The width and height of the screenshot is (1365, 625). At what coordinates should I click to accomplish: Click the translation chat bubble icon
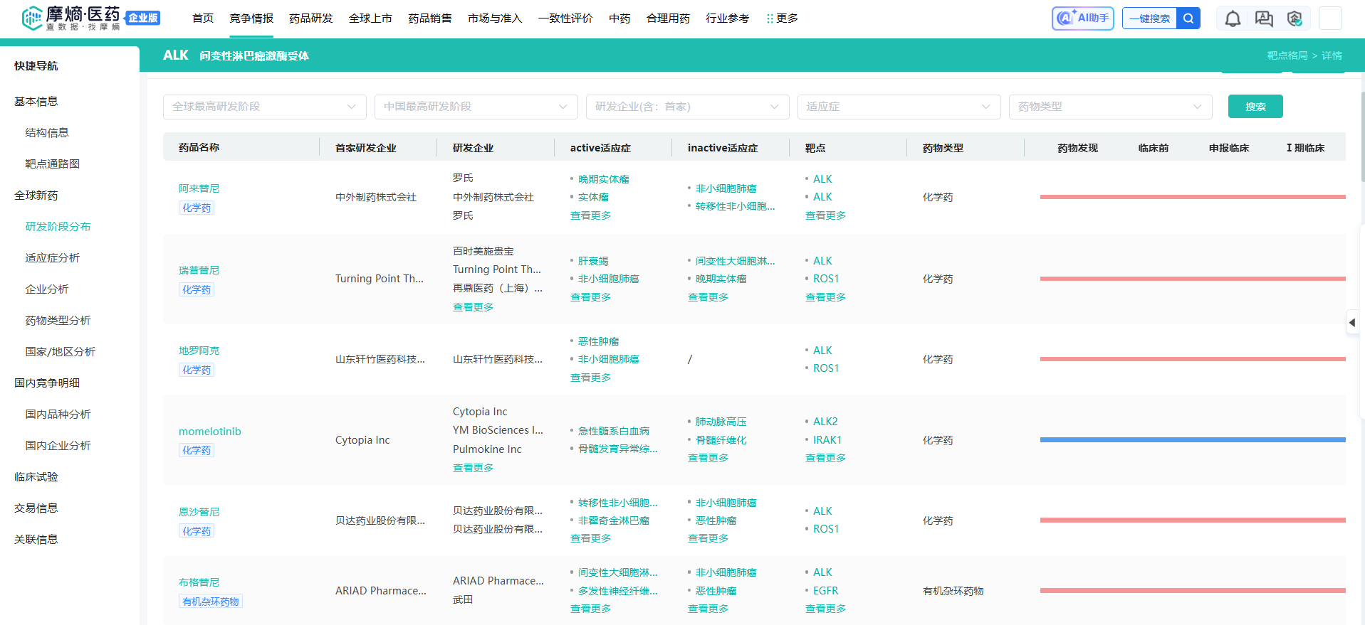[x=1264, y=18]
